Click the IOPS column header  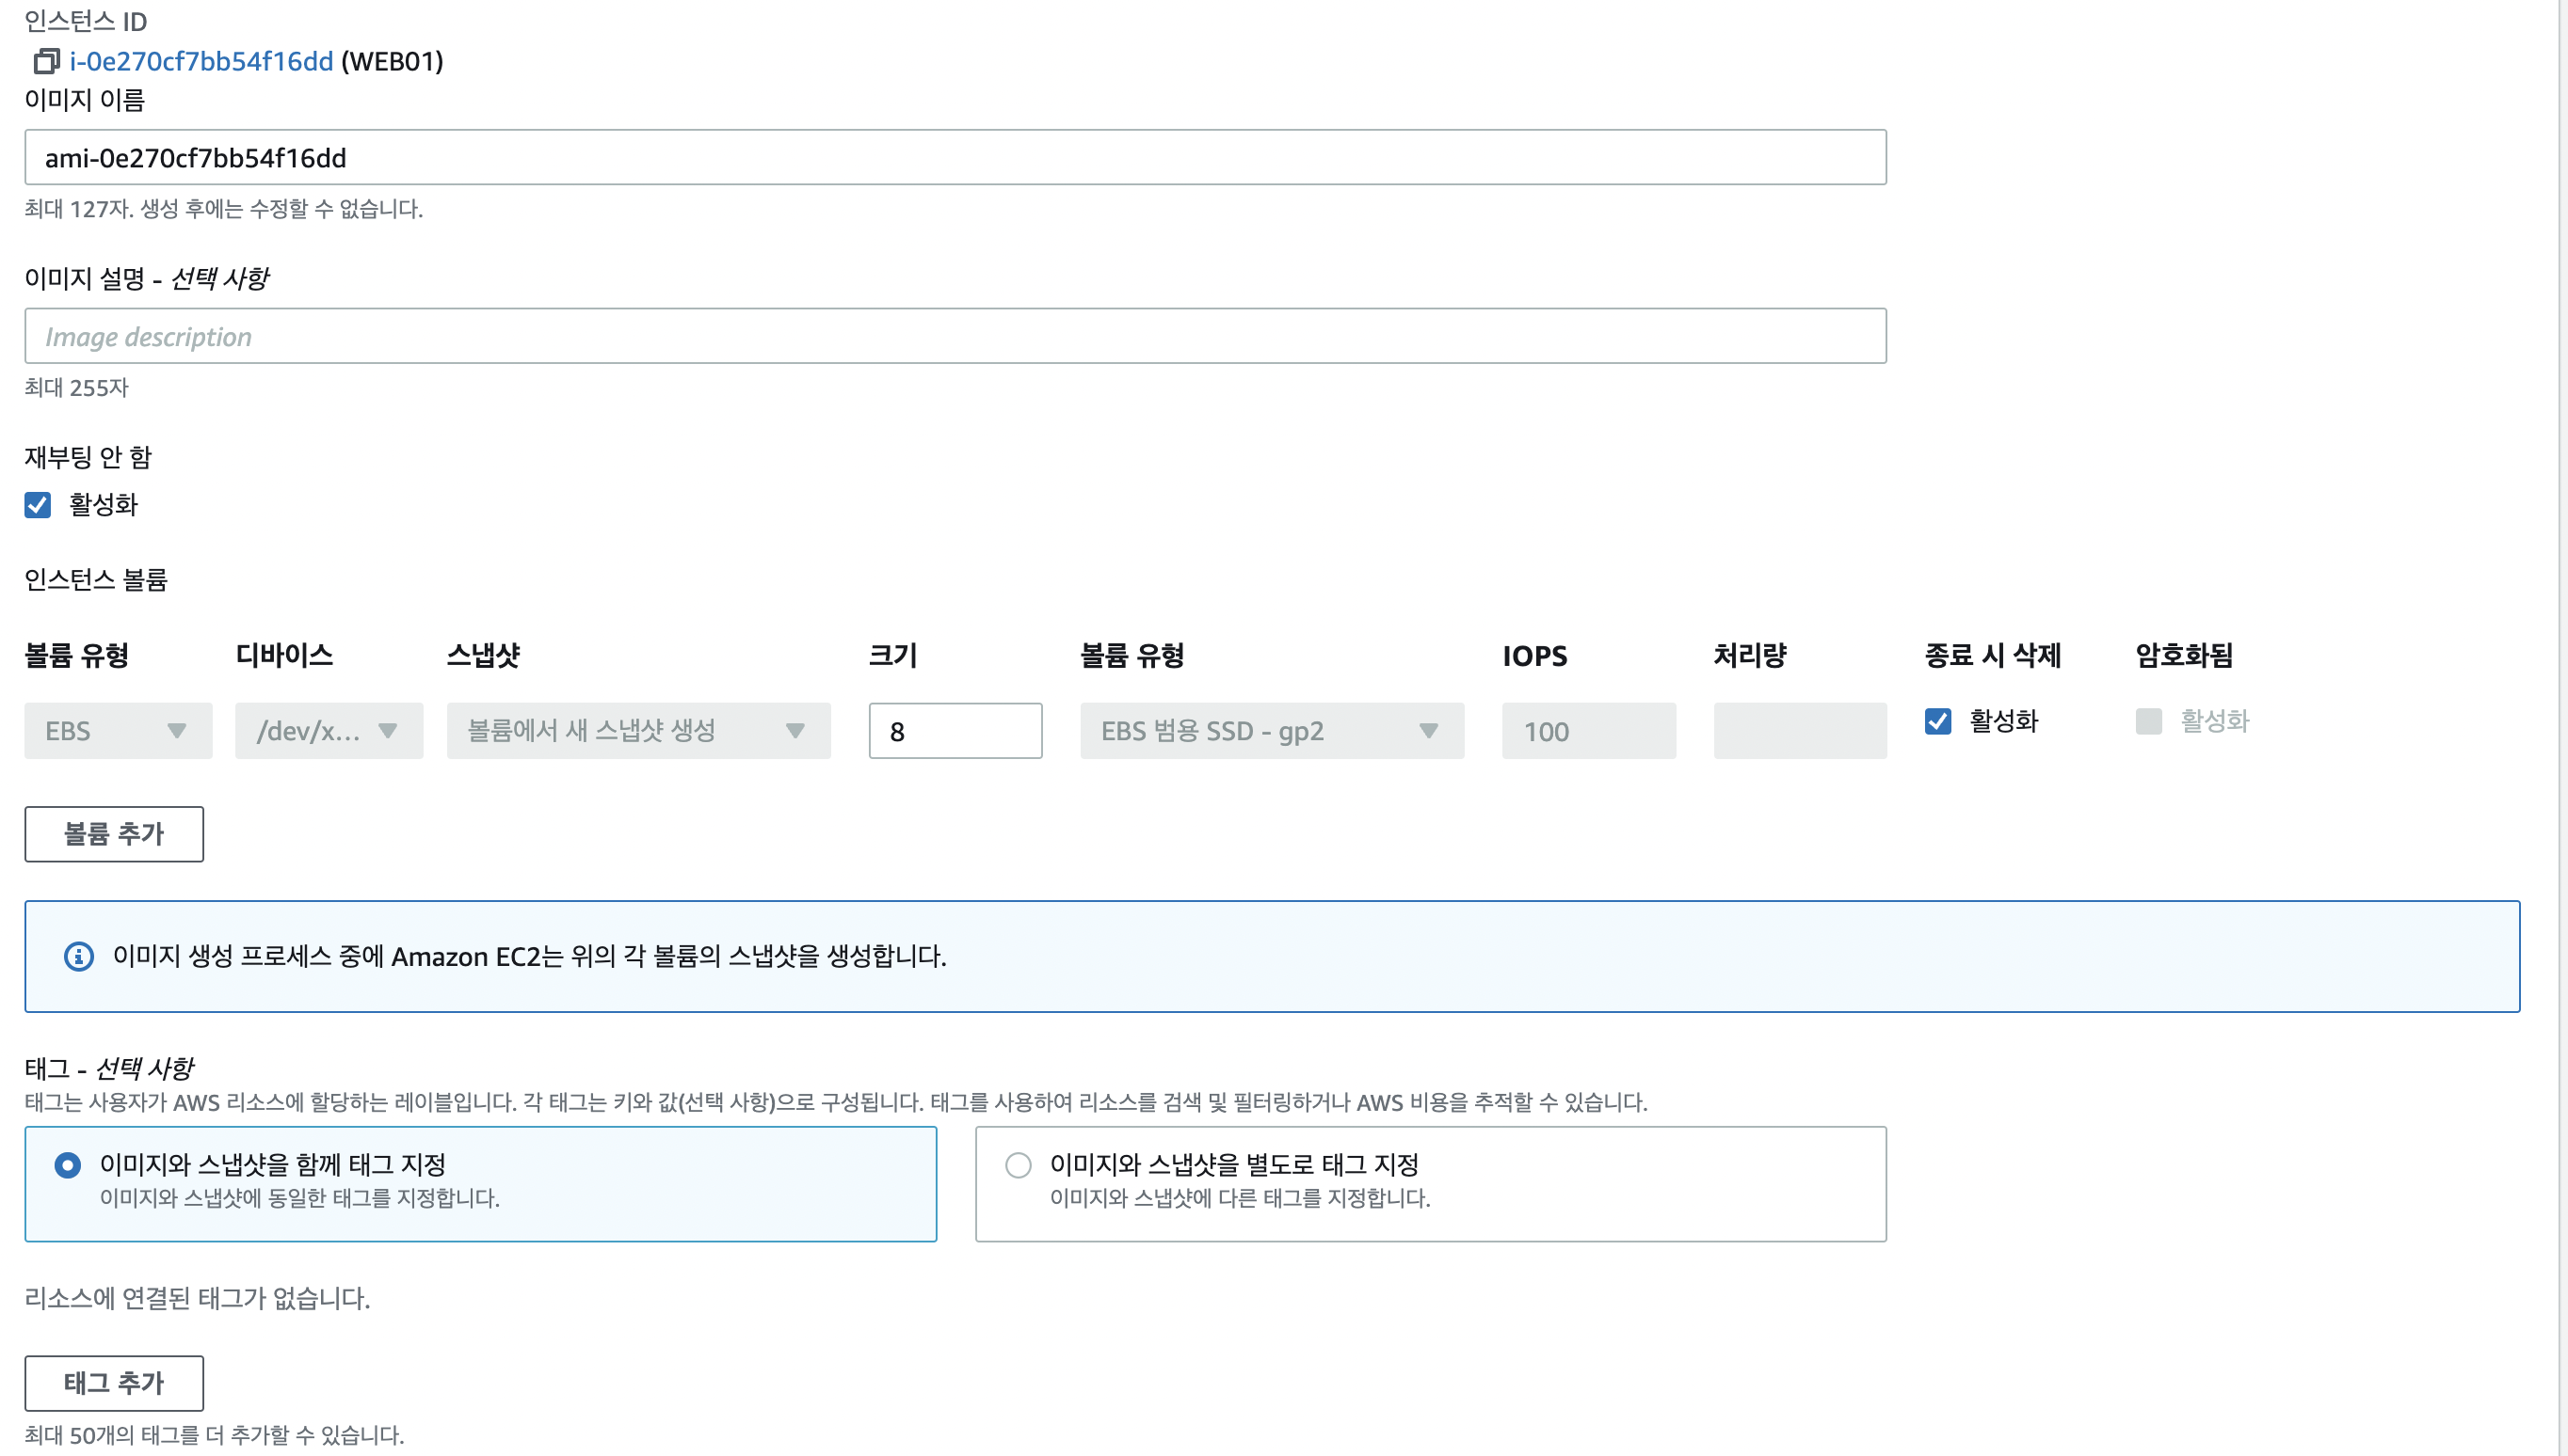tap(1534, 656)
